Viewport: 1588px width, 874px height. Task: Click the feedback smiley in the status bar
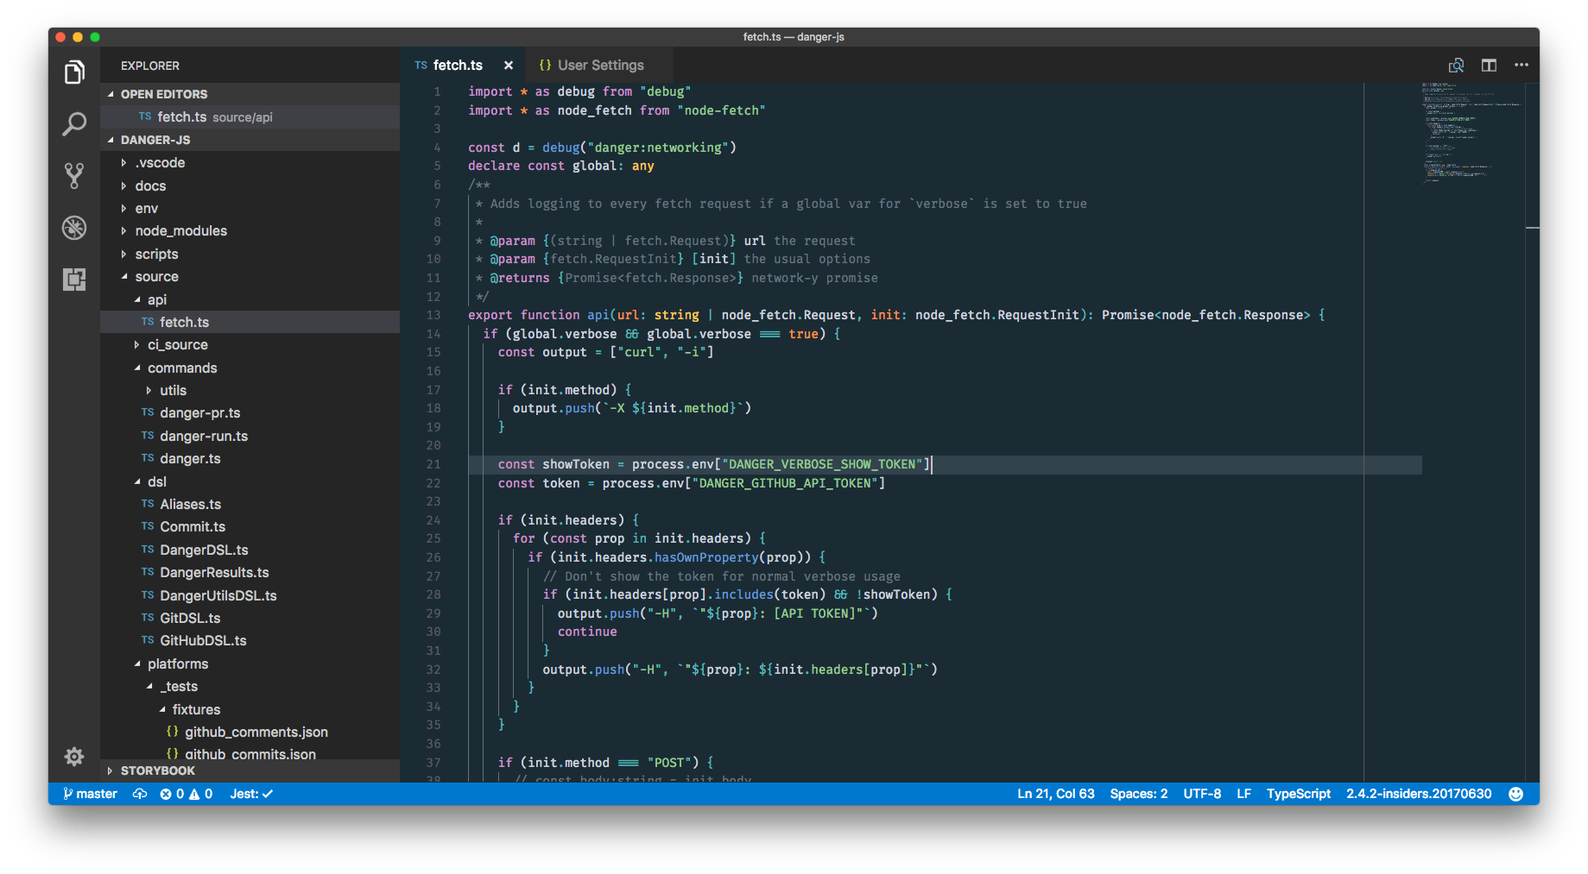(1516, 794)
